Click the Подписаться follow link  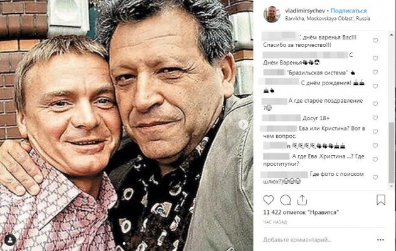click(348, 11)
